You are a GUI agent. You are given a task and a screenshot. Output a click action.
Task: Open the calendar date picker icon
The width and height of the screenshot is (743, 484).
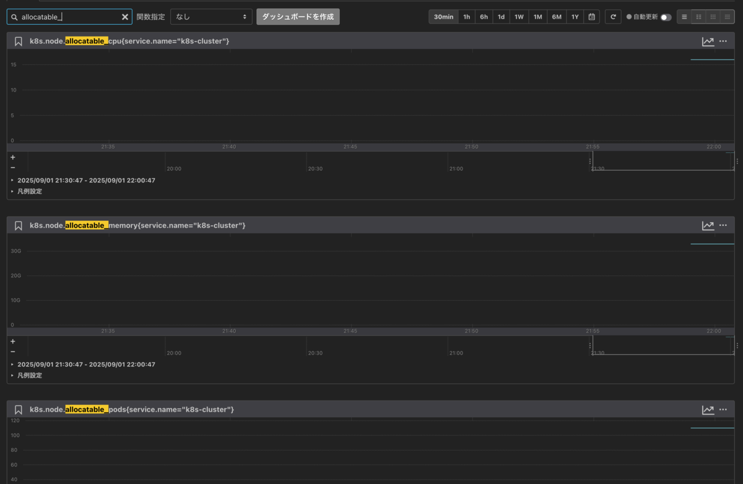(x=591, y=17)
